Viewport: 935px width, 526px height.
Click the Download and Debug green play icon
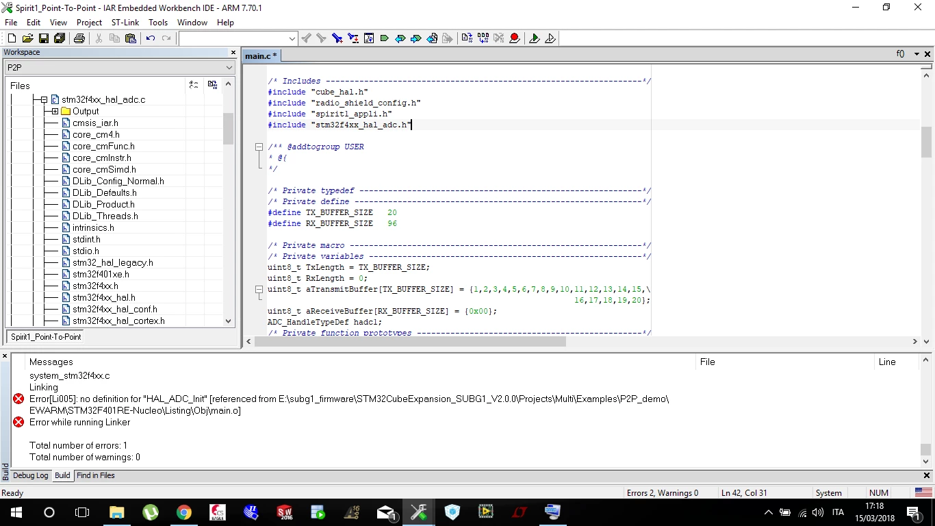coord(535,38)
